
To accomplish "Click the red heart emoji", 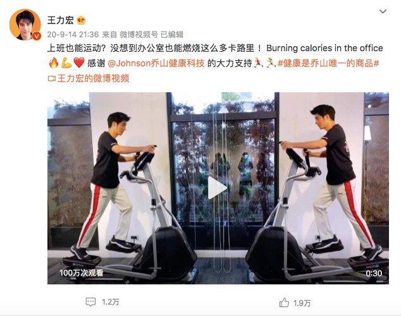I will (x=79, y=63).
